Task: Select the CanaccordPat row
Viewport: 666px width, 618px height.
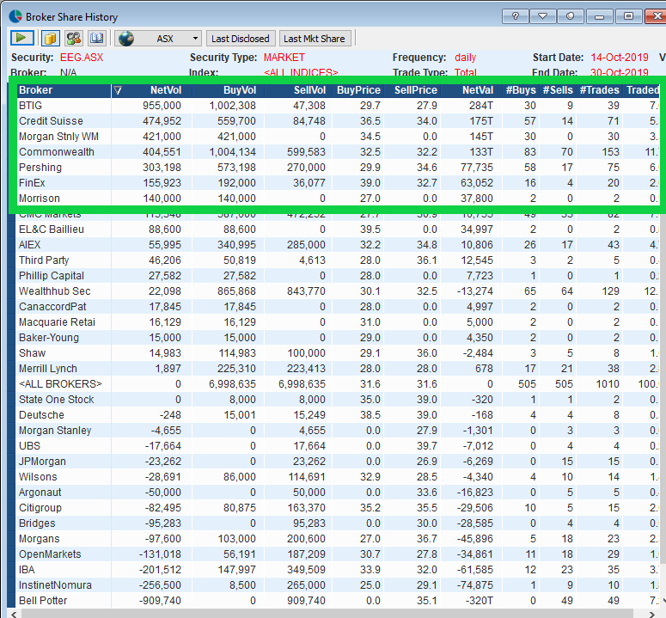Action: 338,307
